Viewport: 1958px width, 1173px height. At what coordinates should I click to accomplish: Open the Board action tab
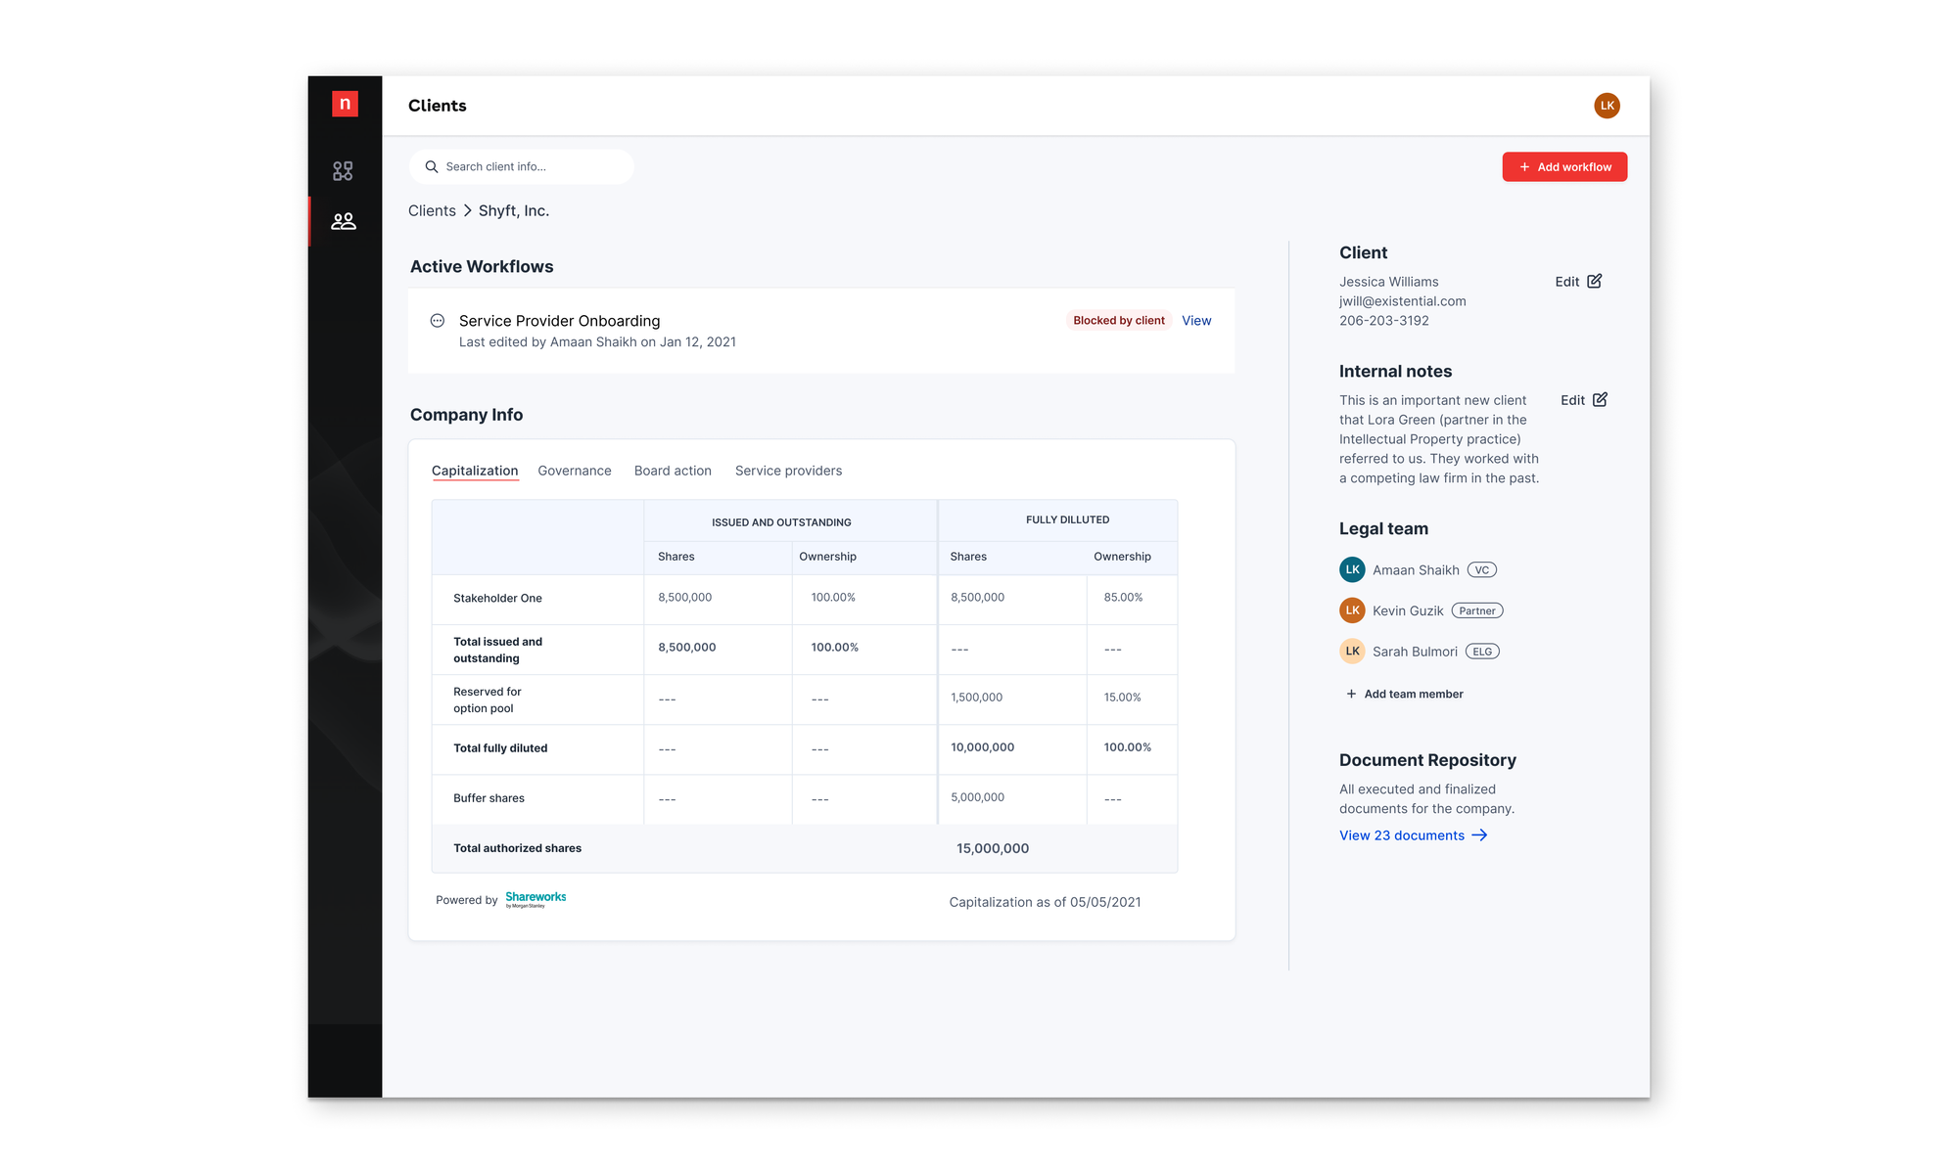673,471
